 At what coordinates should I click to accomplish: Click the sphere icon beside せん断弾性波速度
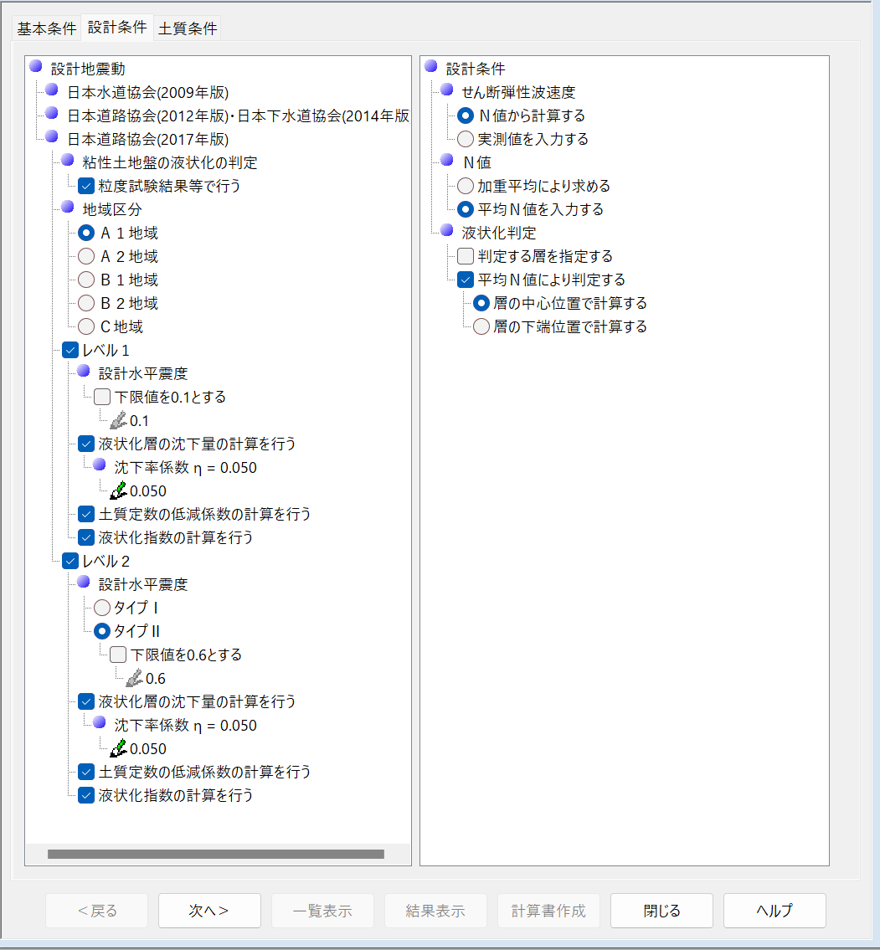446,91
